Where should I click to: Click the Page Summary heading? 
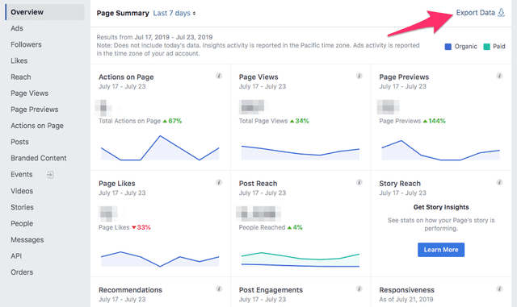123,13
